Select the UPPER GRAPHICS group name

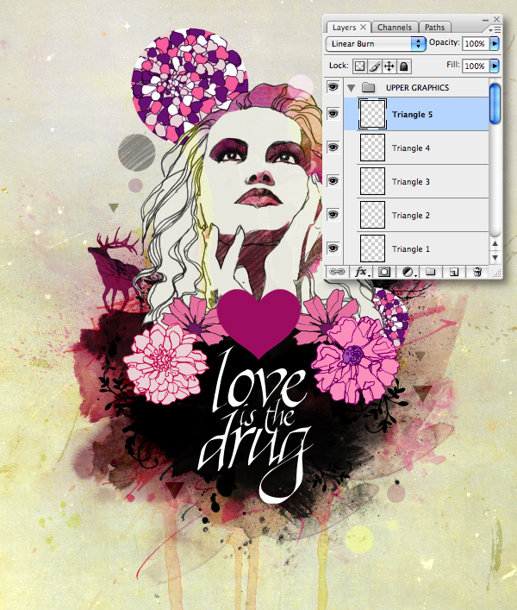pos(418,88)
